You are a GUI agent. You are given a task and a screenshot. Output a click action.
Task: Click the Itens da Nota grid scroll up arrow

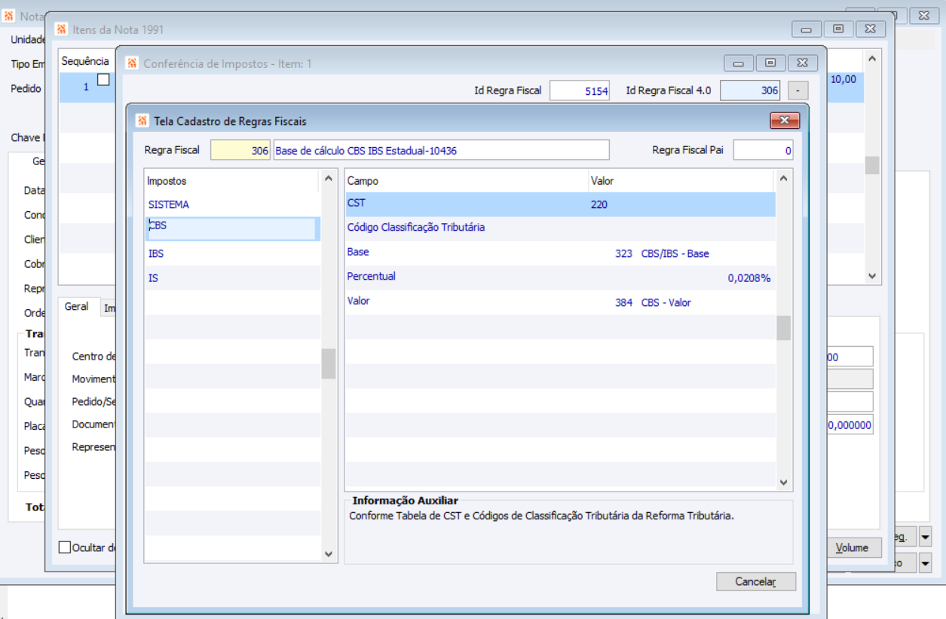click(x=872, y=58)
